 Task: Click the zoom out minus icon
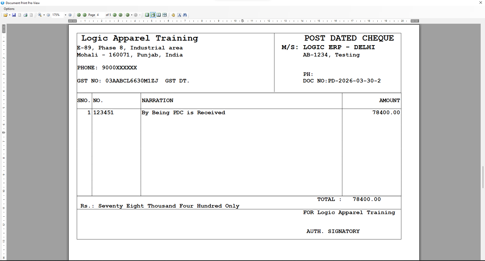[48, 15]
